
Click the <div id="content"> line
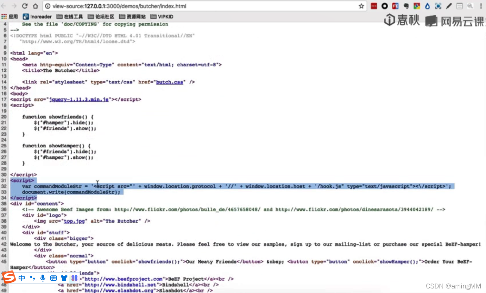pos(37,203)
